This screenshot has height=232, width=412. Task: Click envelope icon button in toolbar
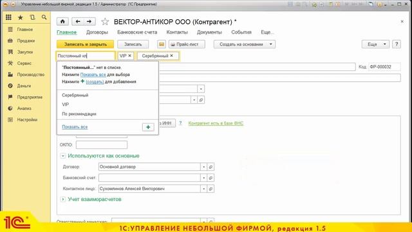click(162, 44)
